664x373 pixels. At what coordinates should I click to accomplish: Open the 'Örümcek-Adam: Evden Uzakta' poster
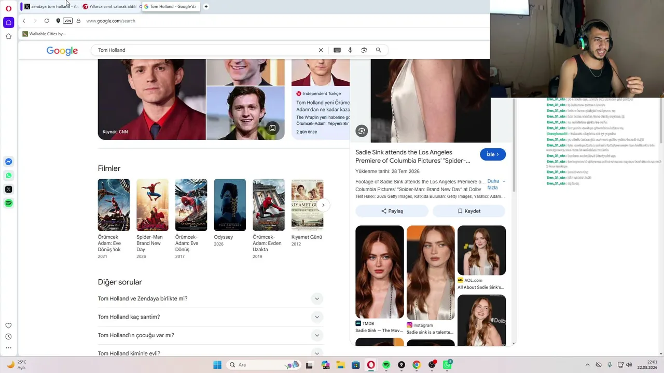coord(269,205)
